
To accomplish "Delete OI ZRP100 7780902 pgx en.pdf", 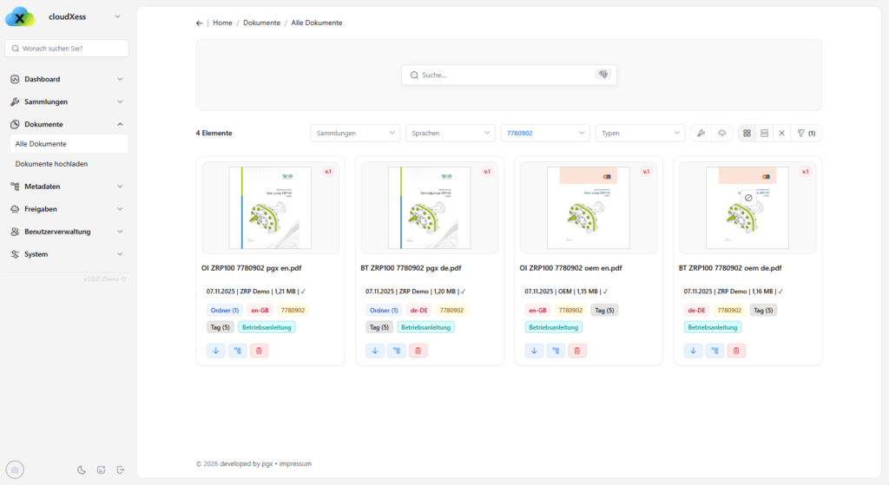I will pyautogui.click(x=259, y=351).
